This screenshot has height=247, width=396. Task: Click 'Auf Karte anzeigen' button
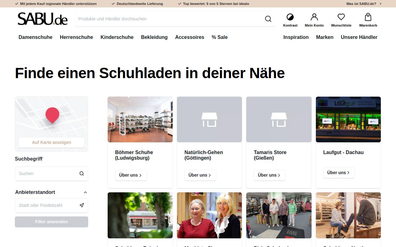[x=51, y=142]
